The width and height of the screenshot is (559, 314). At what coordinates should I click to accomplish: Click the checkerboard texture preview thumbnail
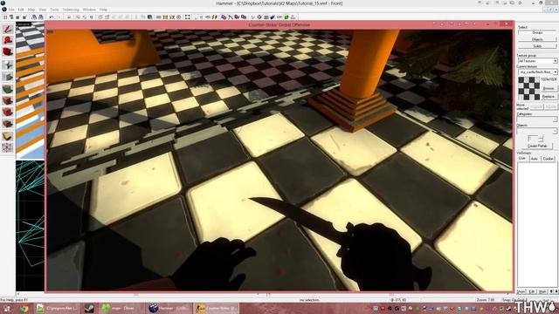pos(528,88)
